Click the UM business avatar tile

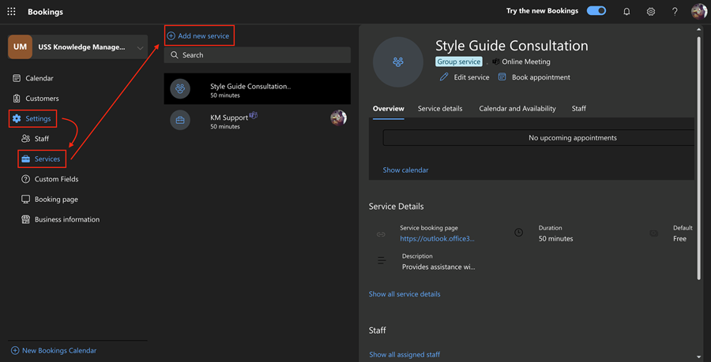pos(20,47)
